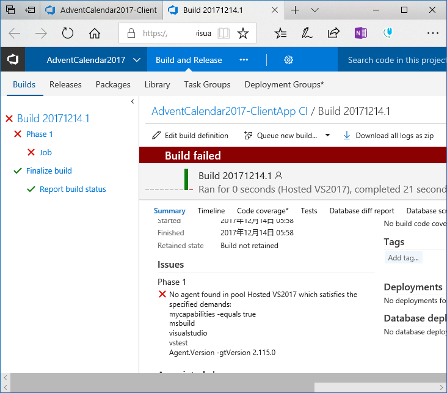
Task: Click the browser Back arrow
Action: click(x=14, y=34)
